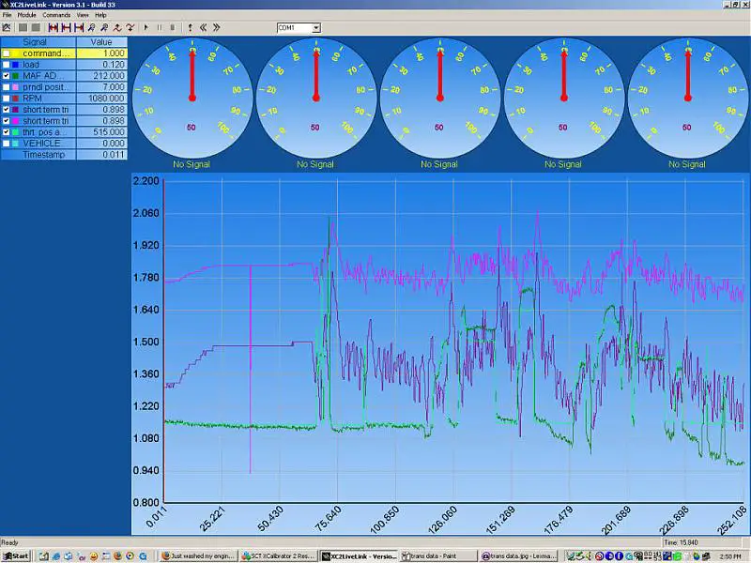
Task: Click the fifth No Signal gauge
Action: 688,99
